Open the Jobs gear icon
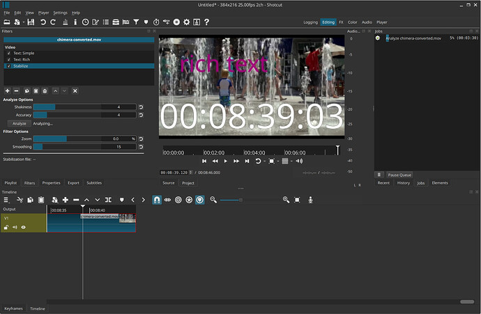Viewport: 481px width, 314px height. click(x=187, y=22)
